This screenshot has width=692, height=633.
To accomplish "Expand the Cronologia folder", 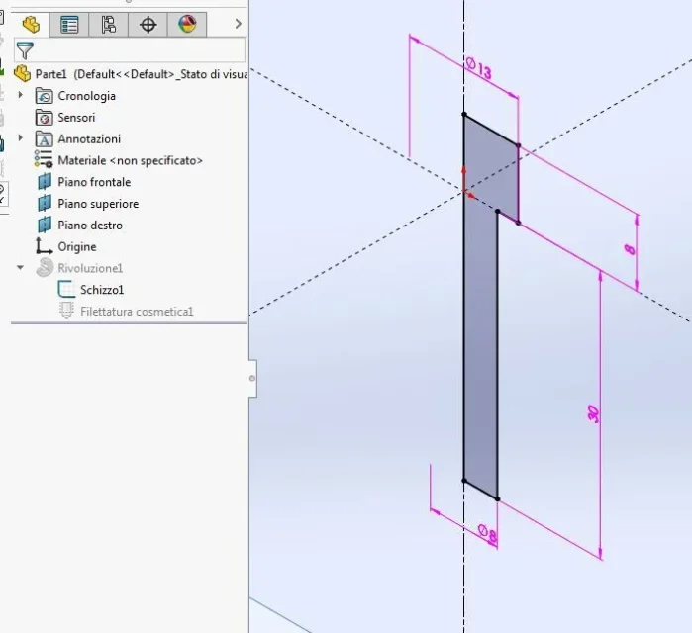I will 21,94.
